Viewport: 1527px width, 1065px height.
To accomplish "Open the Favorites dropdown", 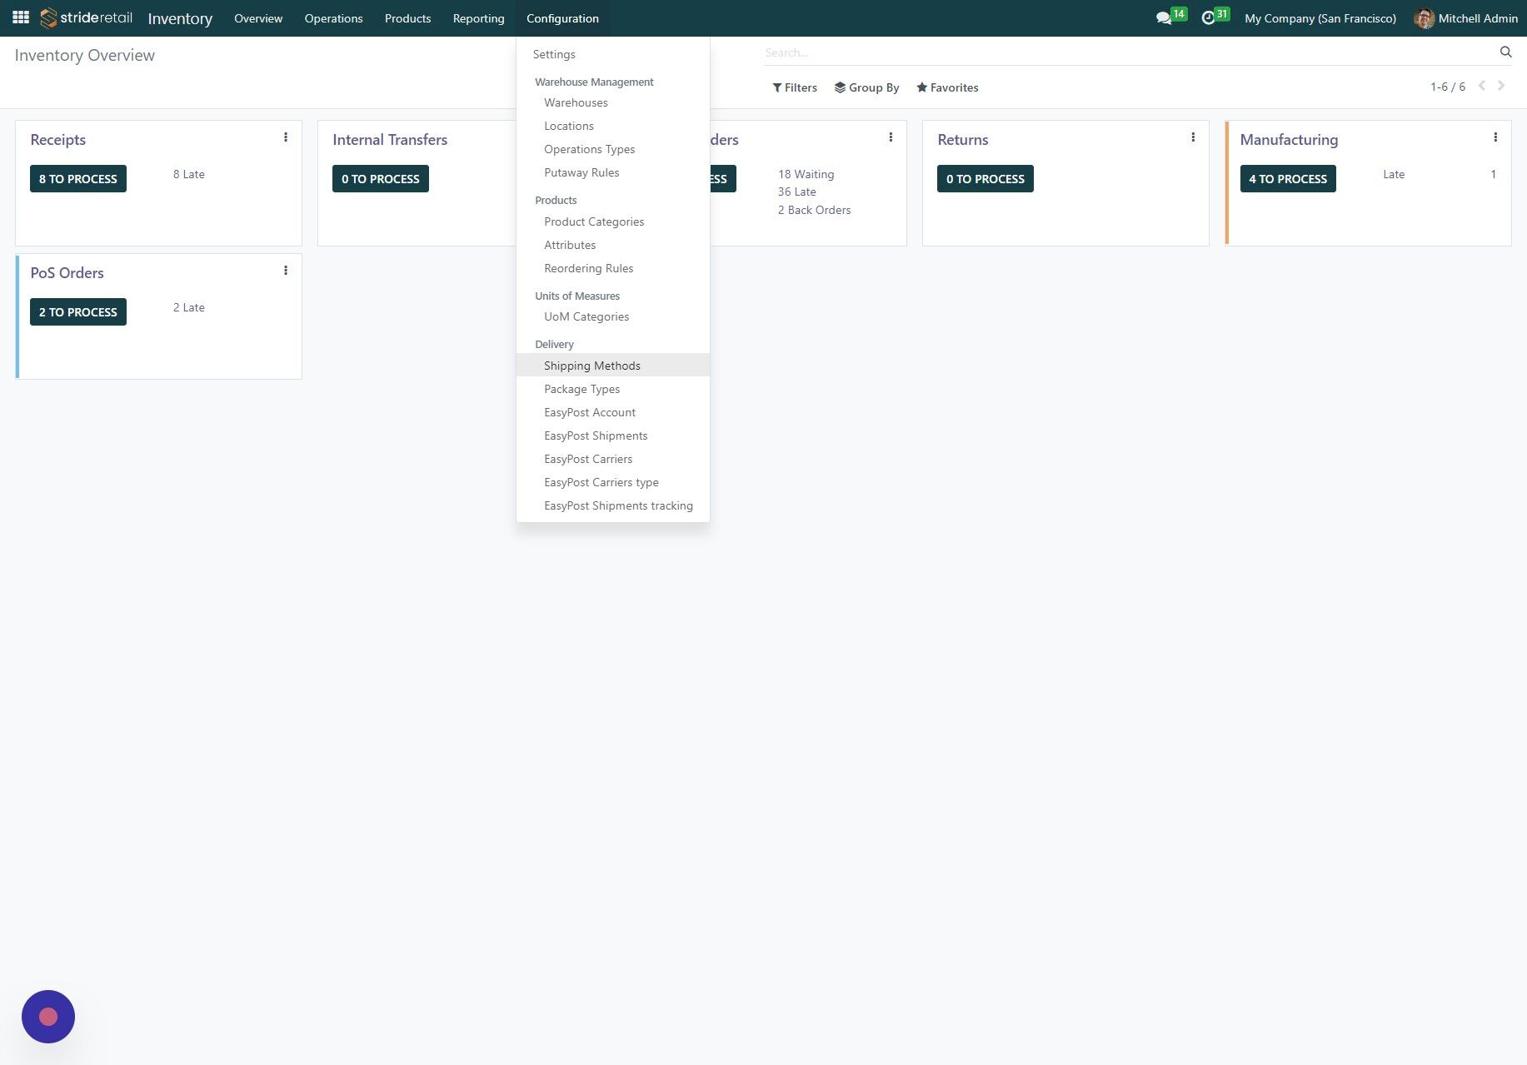I will coord(947,87).
